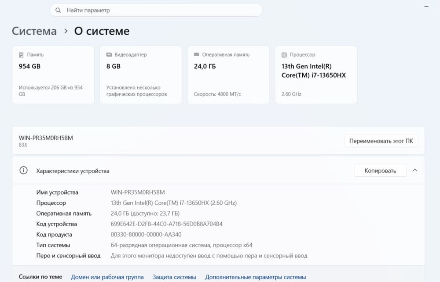The image size is (440, 282).
Task: Click the 'Перо и сенсорный ввод' label
Action: coord(68,256)
